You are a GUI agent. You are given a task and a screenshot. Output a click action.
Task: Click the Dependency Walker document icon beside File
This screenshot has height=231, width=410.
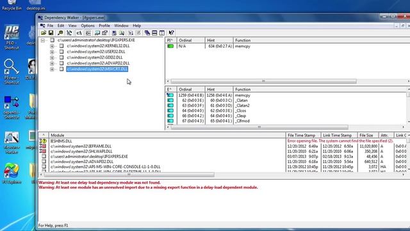click(x=42, y=26)
